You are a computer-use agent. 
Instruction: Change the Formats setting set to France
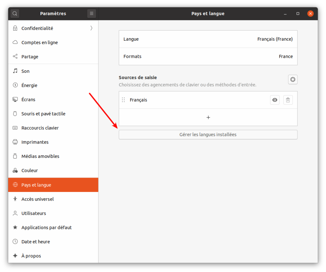point(208,56)
